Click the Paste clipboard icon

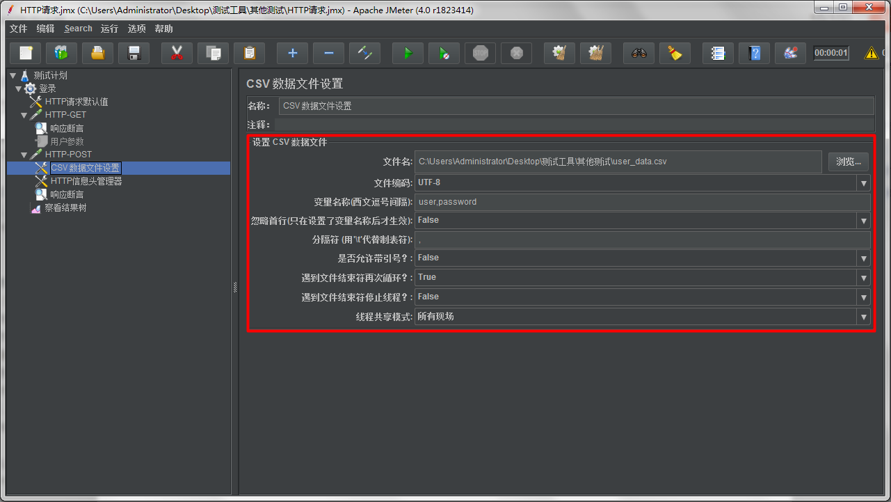click(250, 53)
